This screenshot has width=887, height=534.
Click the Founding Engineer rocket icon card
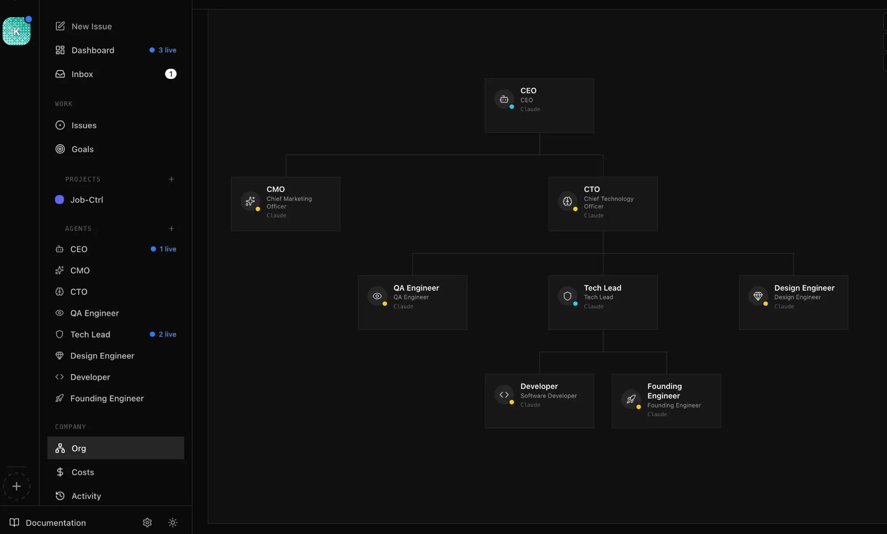click(631, 399)
